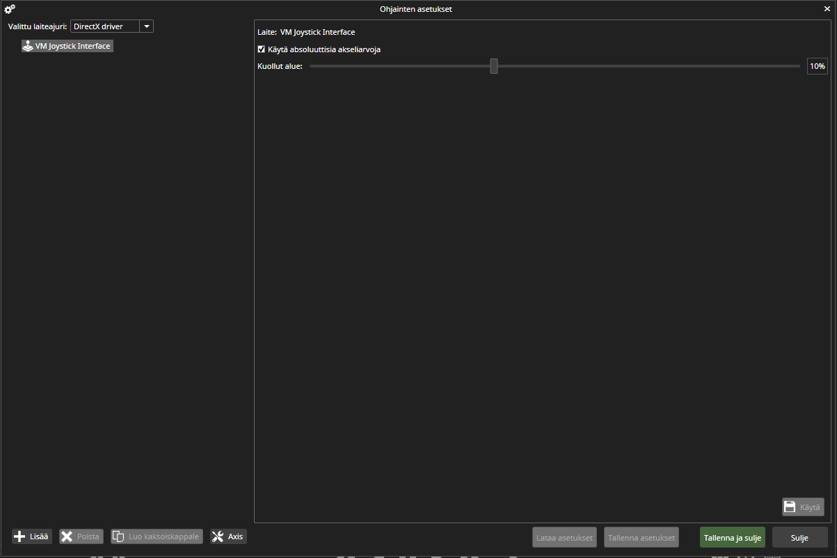
Task: Click the Laite: VM Joystick Interface label
Action: tap(306, 32)
